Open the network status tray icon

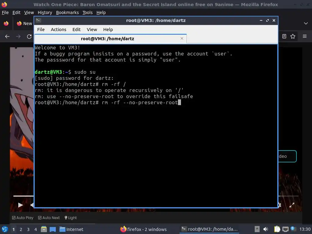point(285,229)
